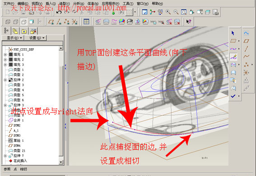Image resolution: width=256 pixels, height=176 pixels.
Task: Switch to the 相切 tab at bottom
Action: [x=23, y=169]
